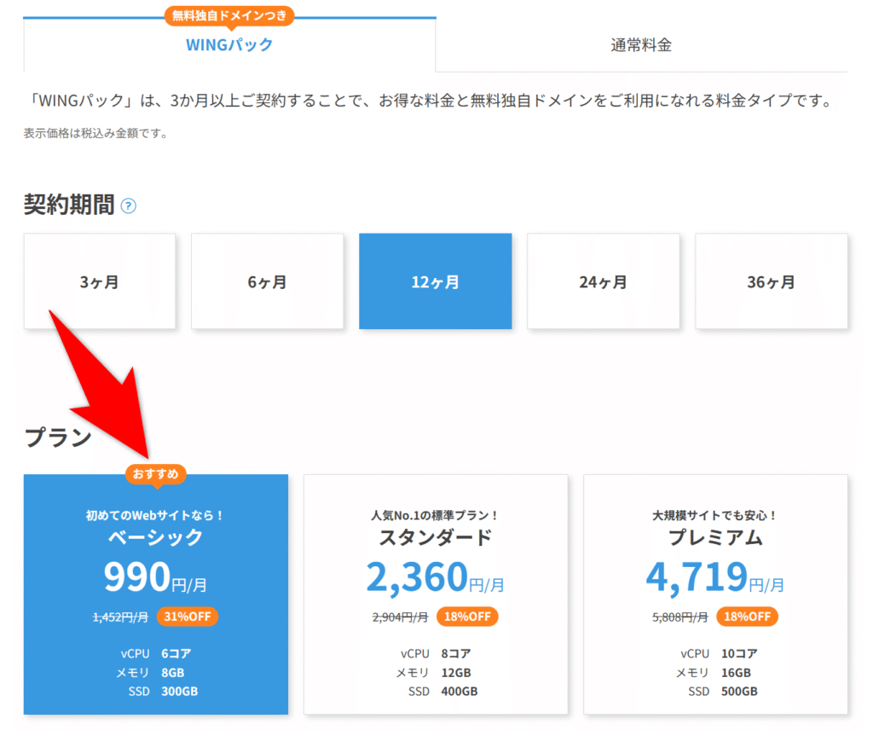This screenshot has height=730, width=873.
Task: Pick the 36ヶ月 contract period
Action: coord(771,281)
